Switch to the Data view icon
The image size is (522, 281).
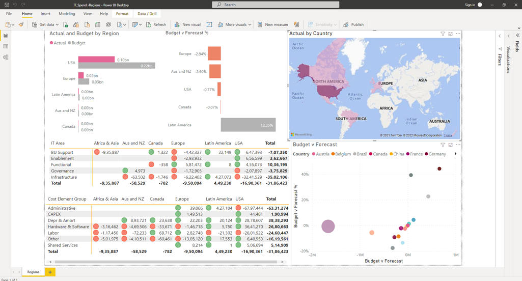point(6,46)
